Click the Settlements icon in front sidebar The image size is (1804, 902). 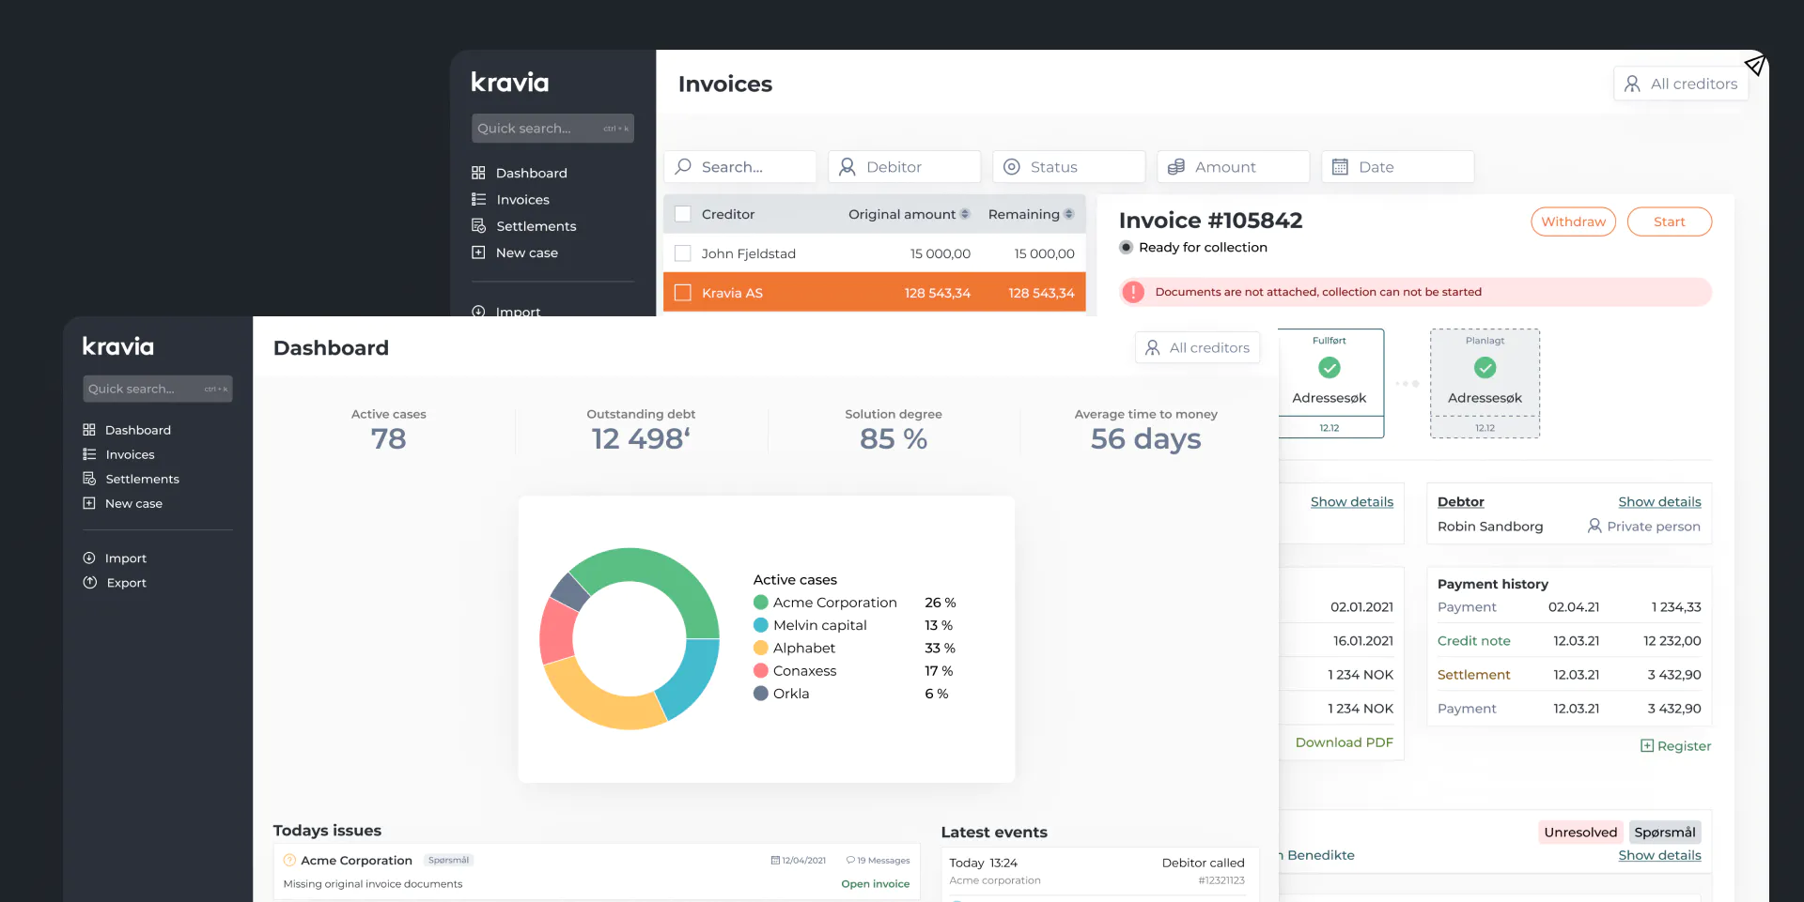(89, 479)
